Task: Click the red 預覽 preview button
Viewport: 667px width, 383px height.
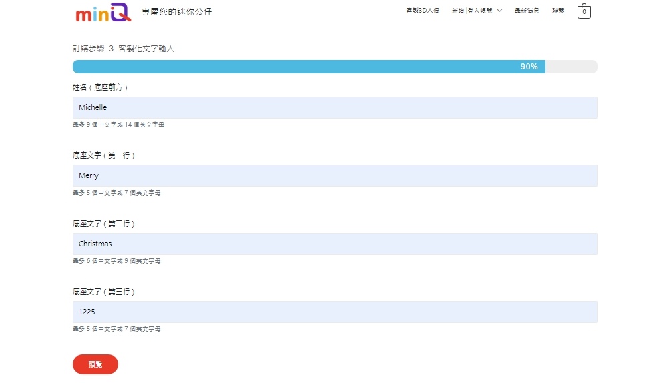Action: [x=95, y=364]
